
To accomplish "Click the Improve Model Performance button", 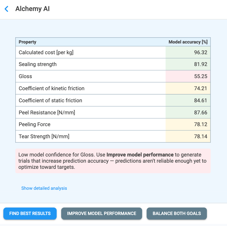I will (102, 213).
